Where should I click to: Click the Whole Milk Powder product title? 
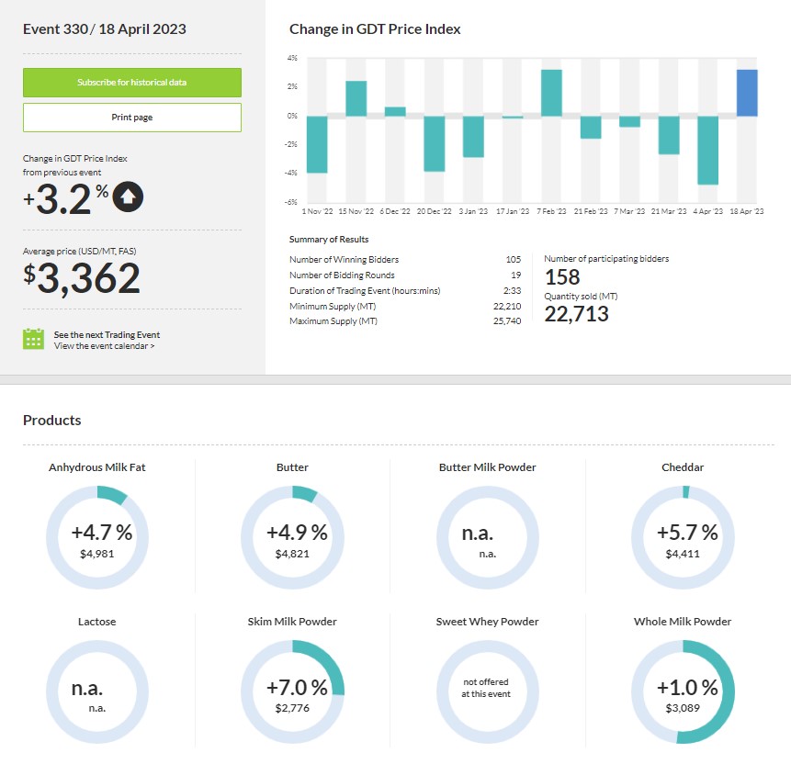(683, 622)
